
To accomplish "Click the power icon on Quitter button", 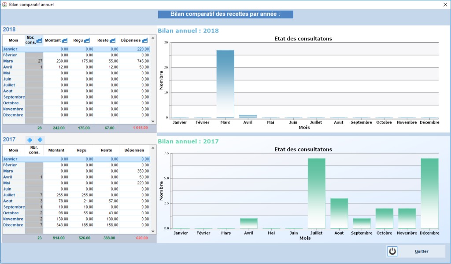I will (392, 251).
